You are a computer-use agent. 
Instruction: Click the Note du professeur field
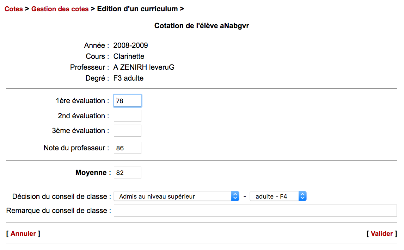(x=128, y=148)
